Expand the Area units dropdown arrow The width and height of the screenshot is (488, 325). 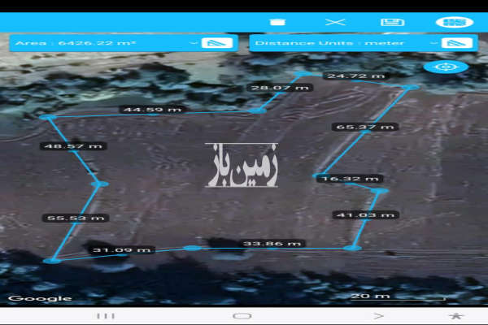[x=193, y=42]
